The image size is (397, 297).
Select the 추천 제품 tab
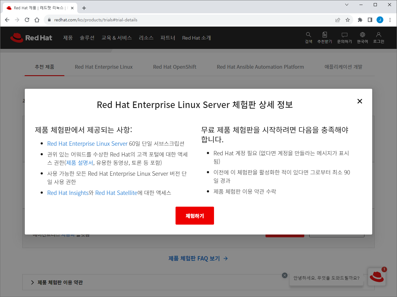(x=45, y=67)
